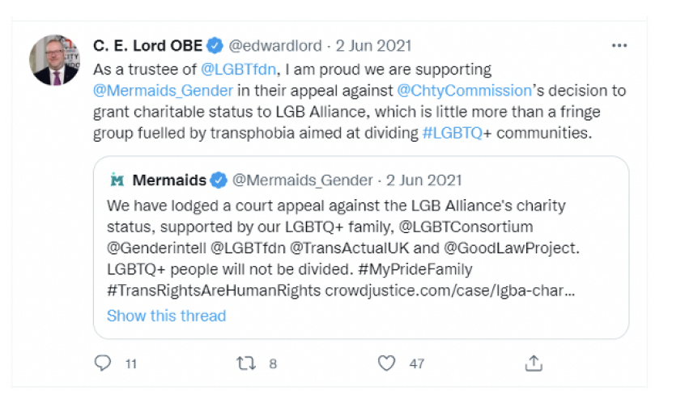Click the C. E. Lord OBE display name
The height and width of the screenshot is (399, 685).
(x=149, y=45)
